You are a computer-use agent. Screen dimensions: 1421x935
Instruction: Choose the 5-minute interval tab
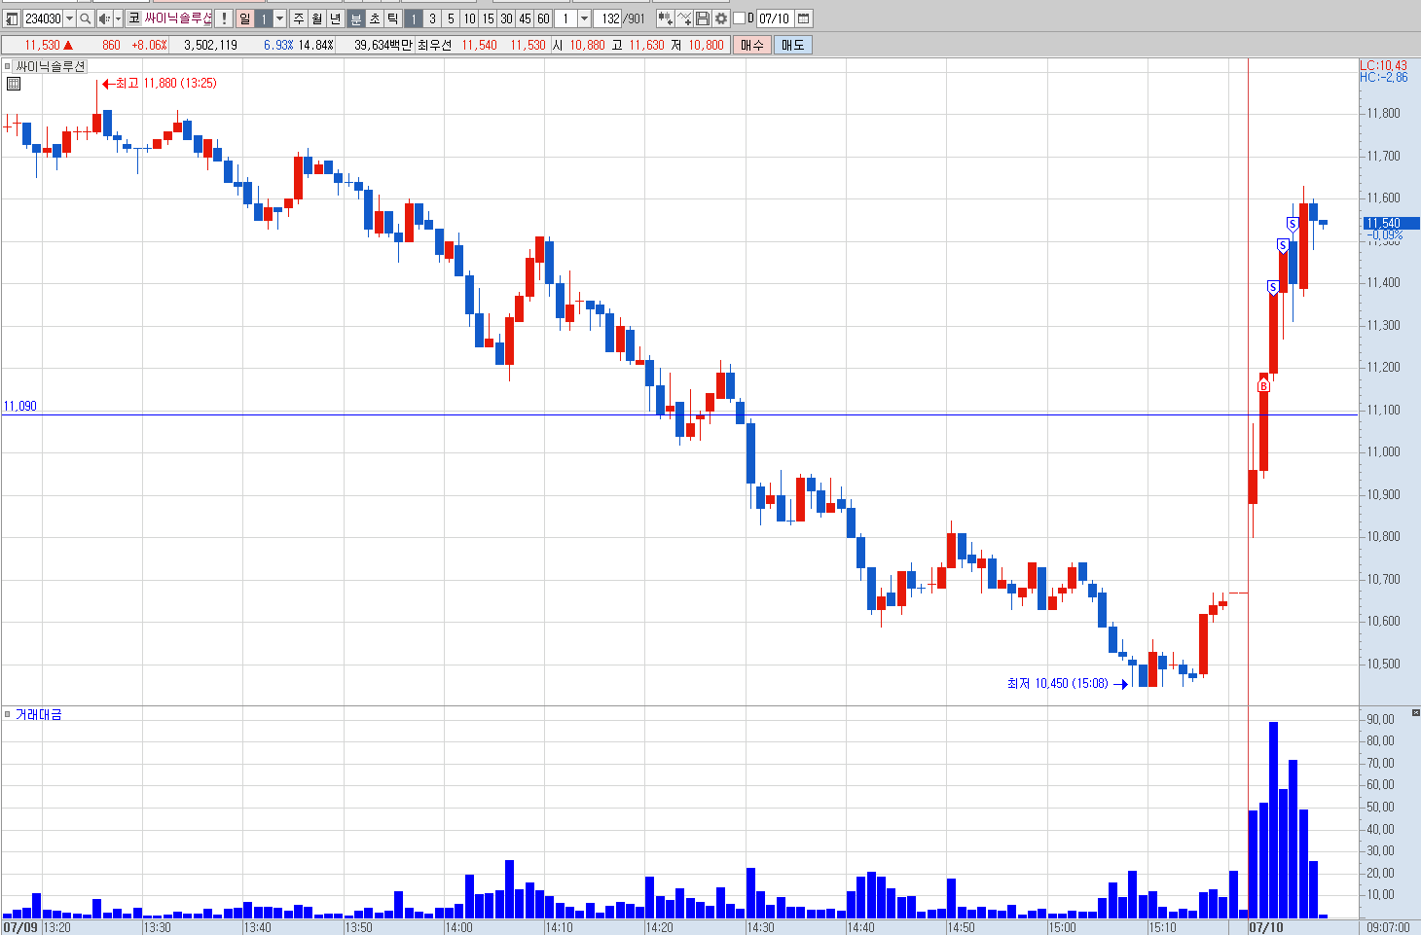(x=451, y=18)
